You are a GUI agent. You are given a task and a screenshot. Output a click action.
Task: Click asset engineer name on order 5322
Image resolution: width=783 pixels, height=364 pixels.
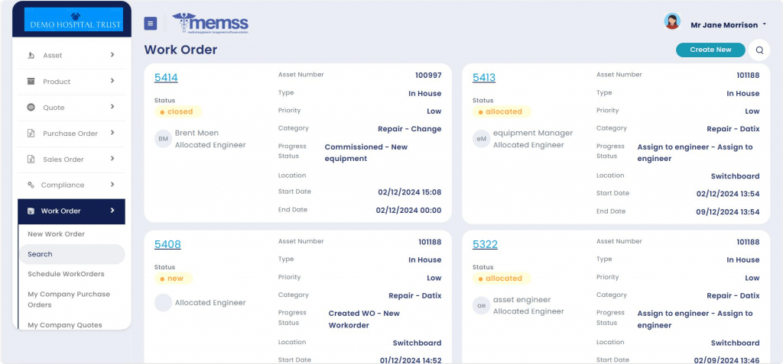521,300
